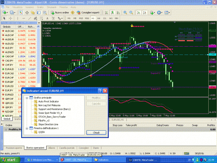Switch chart to bar chart style
The height and width of the screenshot is (163, 217).
coord(106,13)
